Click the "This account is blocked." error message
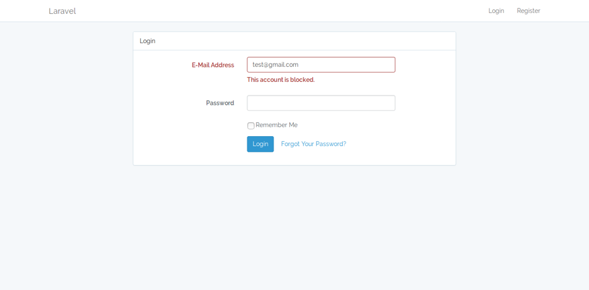The image size is (589, 290). click(x=281, y=80)
